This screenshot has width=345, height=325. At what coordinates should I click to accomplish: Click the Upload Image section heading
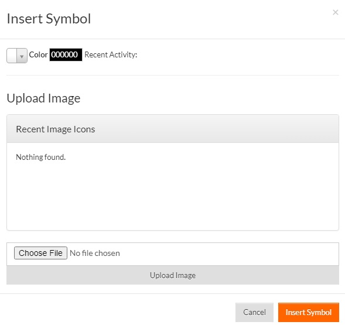tap(43, 98)
